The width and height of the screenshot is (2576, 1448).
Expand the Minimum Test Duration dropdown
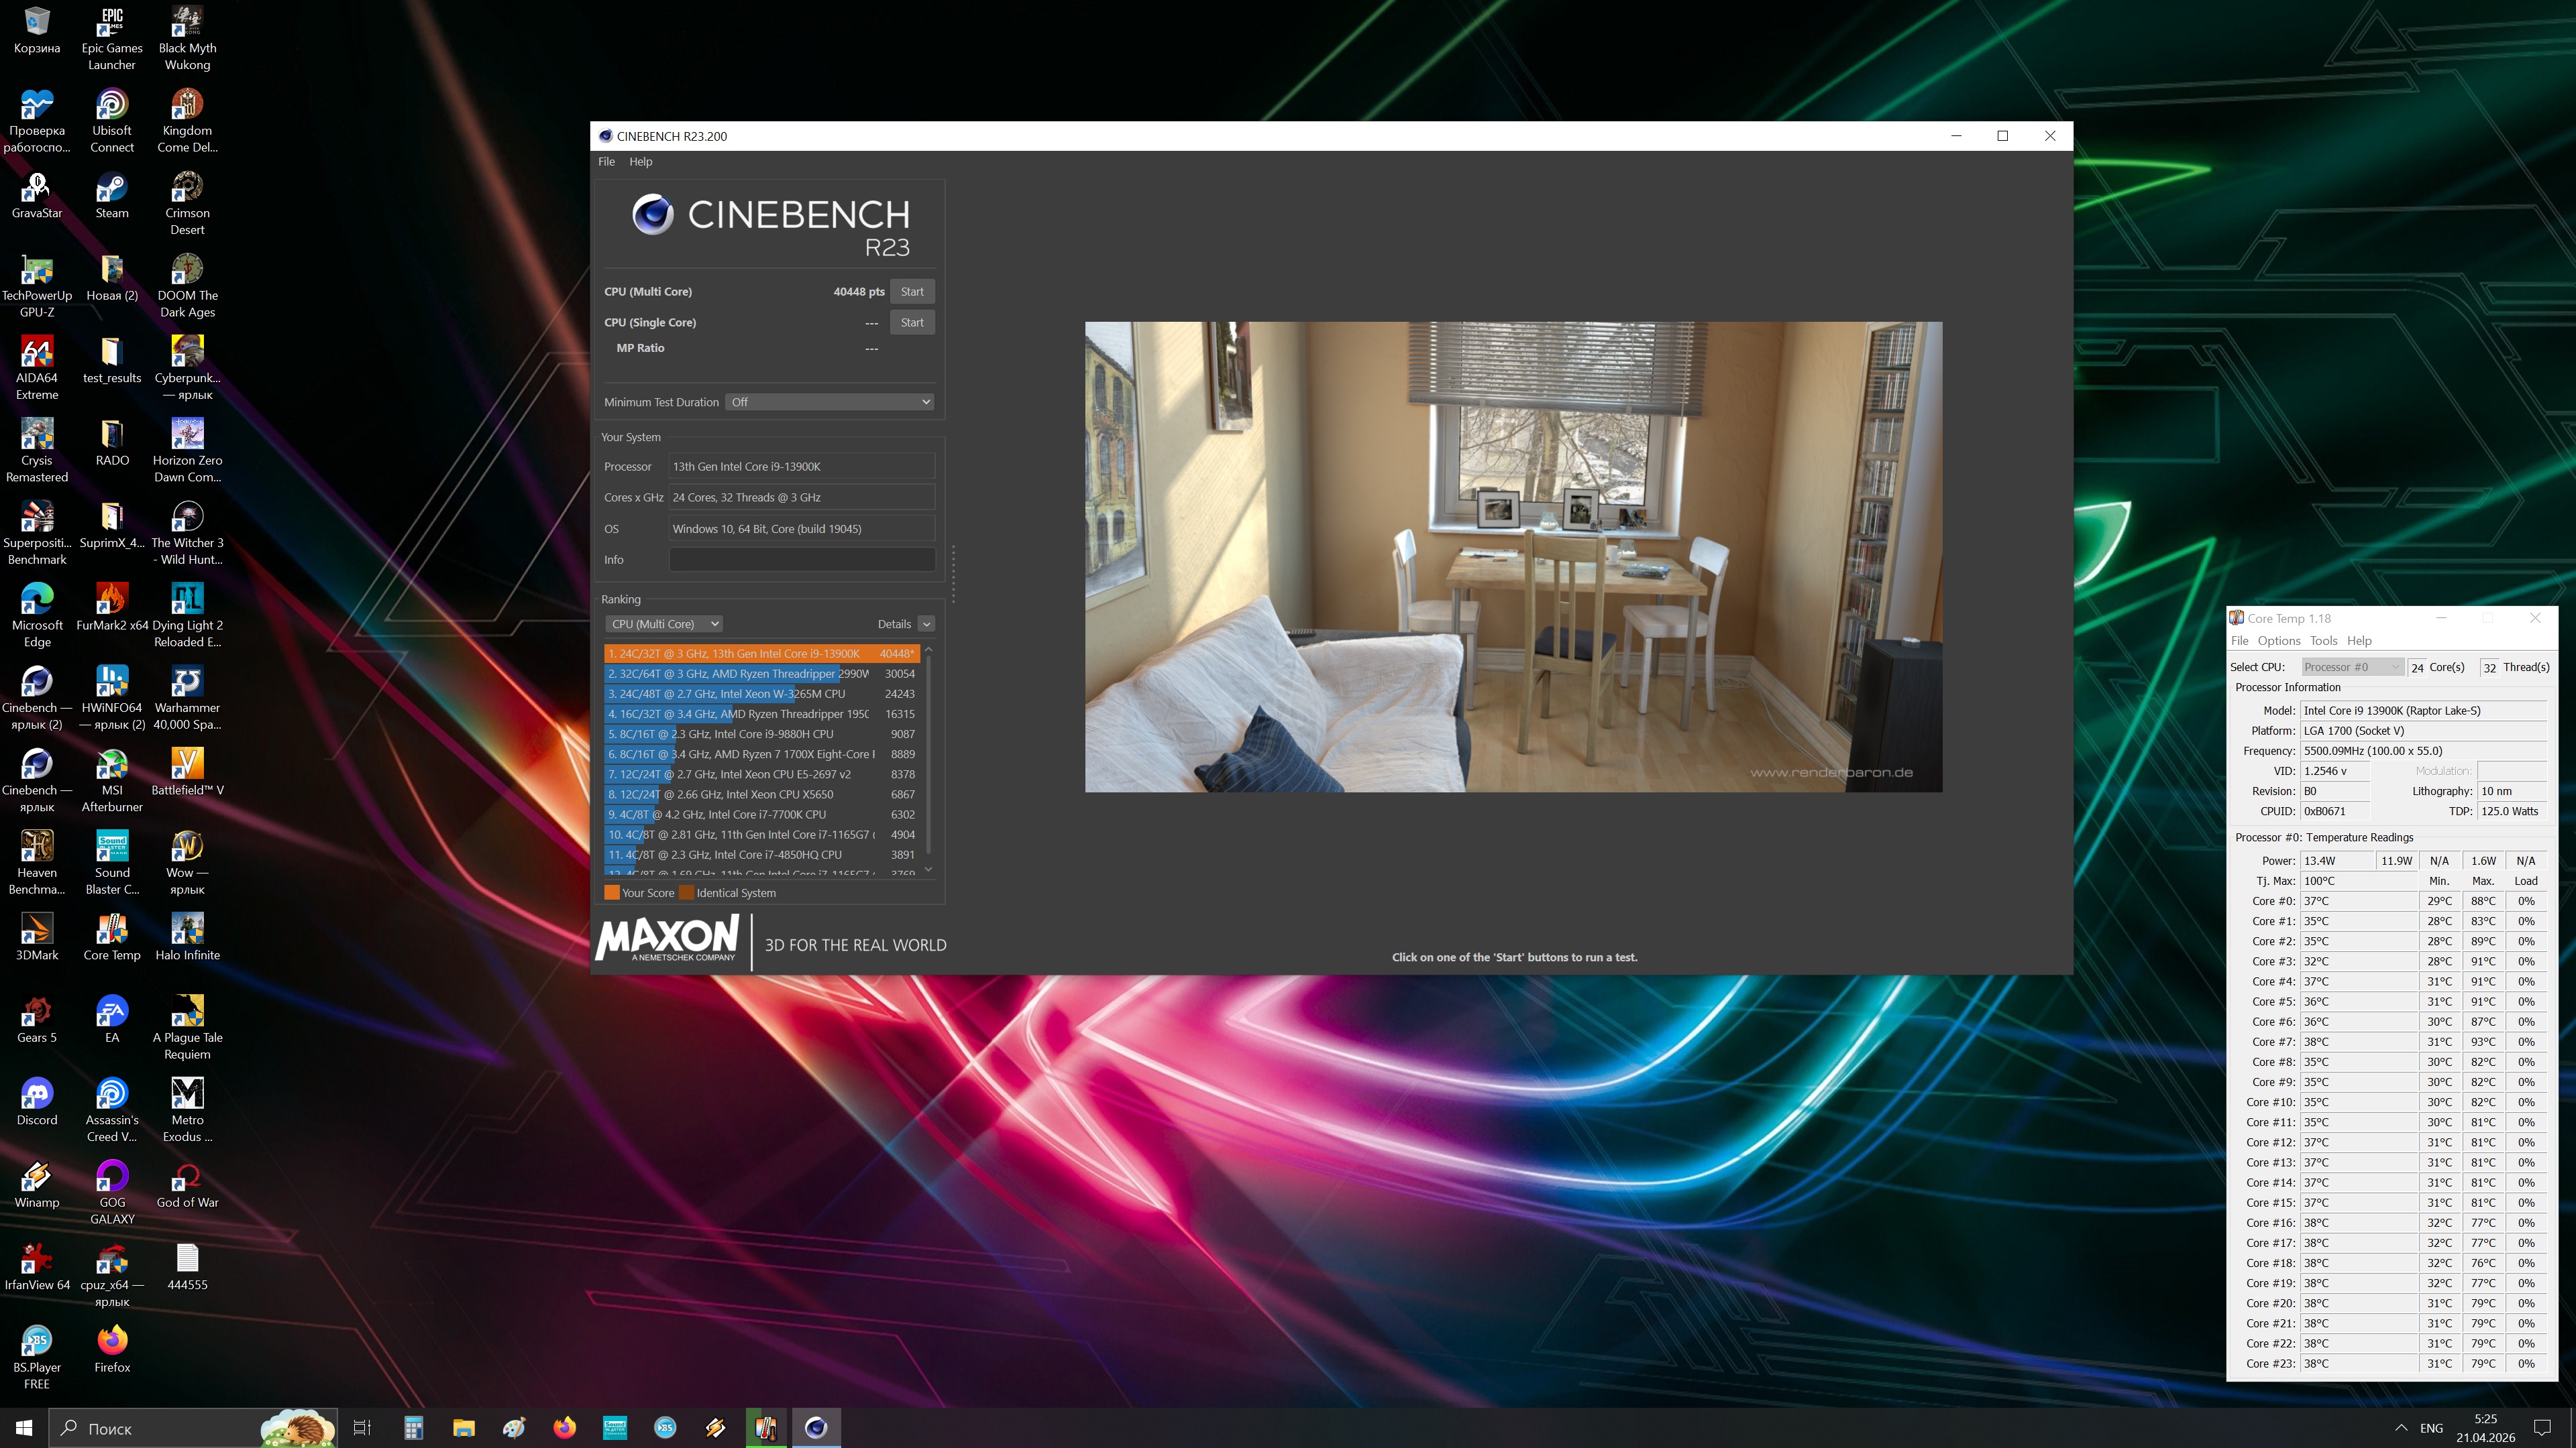[829, 402]
